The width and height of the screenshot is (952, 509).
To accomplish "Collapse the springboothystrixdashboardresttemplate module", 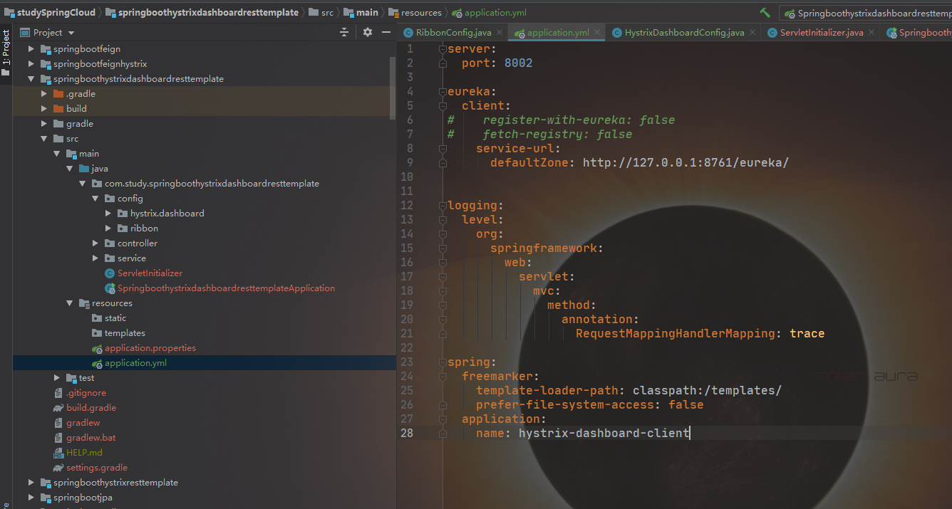I will pos(31,79).
